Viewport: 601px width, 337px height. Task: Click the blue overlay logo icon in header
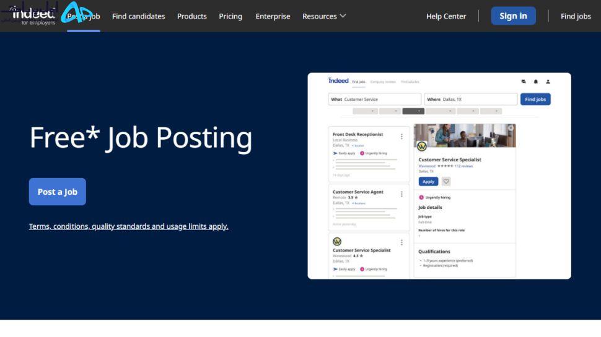tap(77, 12)
